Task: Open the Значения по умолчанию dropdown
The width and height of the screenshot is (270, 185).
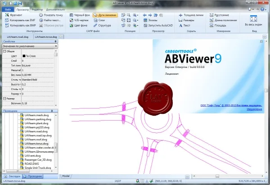Action: pyautogui.click(x=30, y=46)
